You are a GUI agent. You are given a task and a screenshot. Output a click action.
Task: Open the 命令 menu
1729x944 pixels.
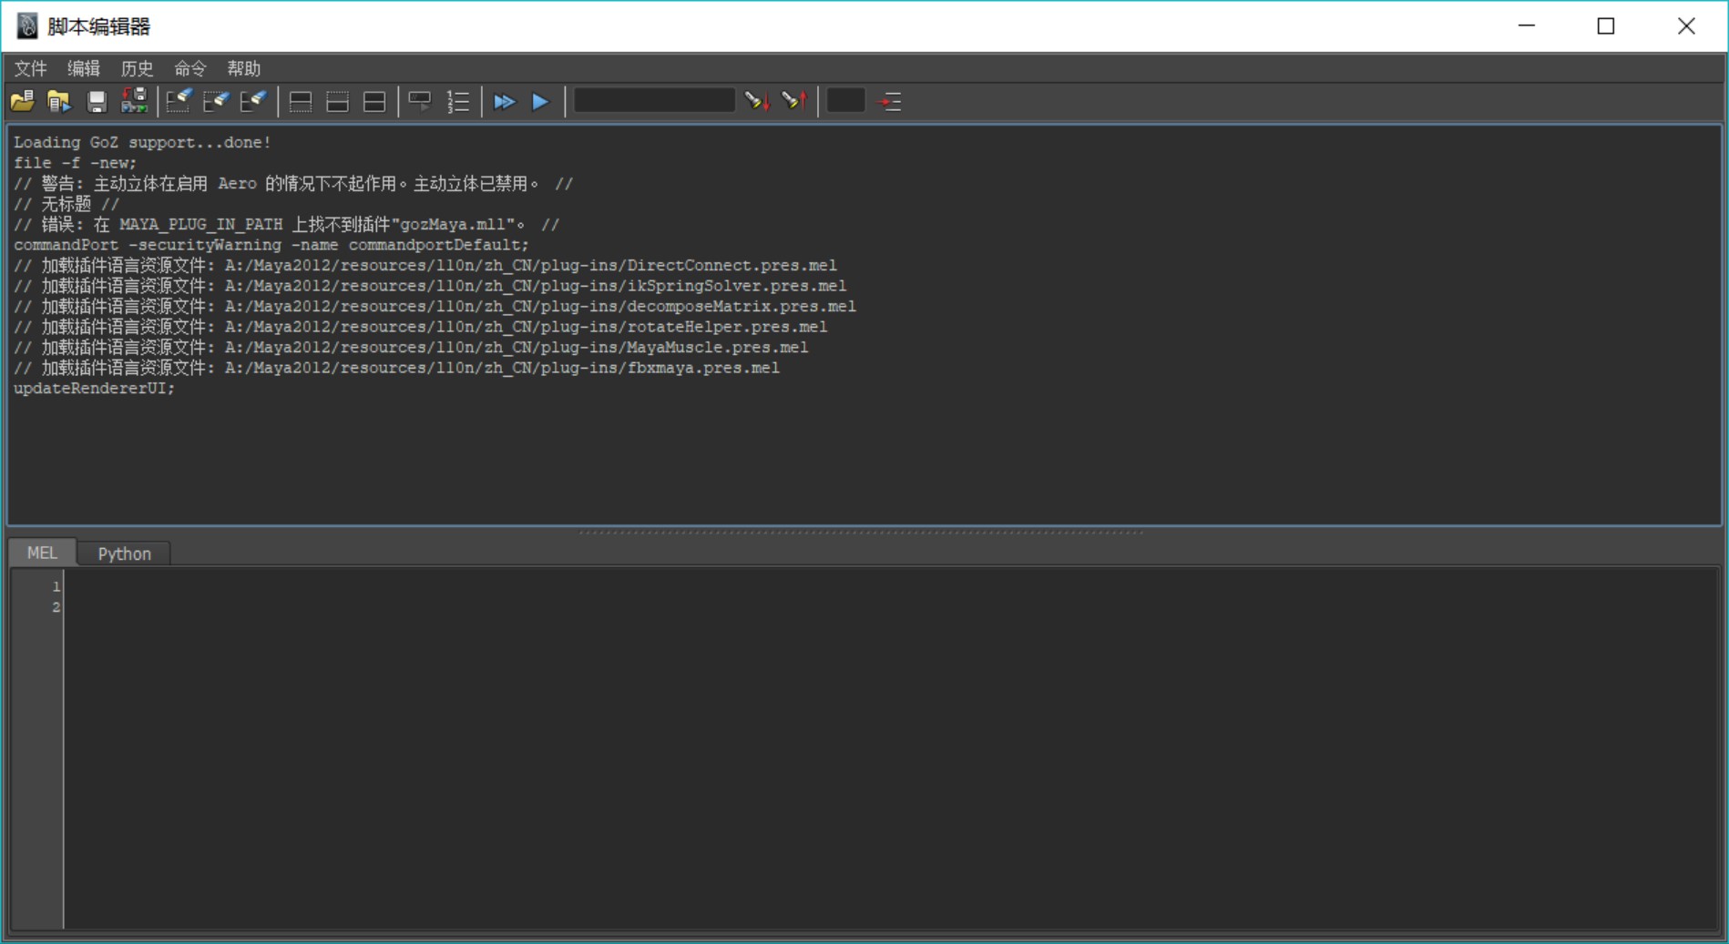click(x=190, y=68)
